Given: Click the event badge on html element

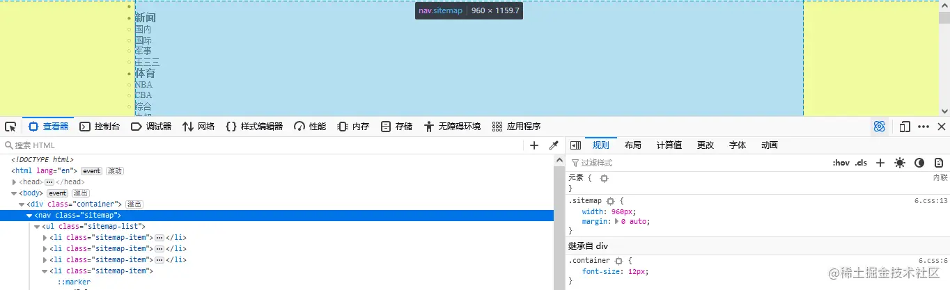Looking at the screenshot, I should (92, 170).
